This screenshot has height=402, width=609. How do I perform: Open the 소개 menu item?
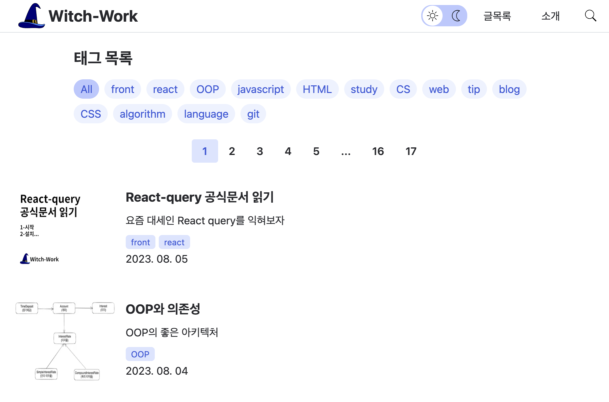coord(550,16)
